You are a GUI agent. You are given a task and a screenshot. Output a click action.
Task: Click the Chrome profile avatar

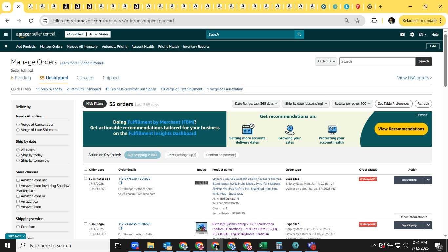coord(391,21)
